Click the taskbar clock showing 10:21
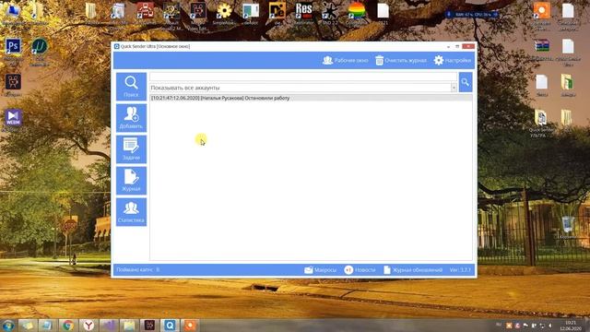 [x=571, y=326]
